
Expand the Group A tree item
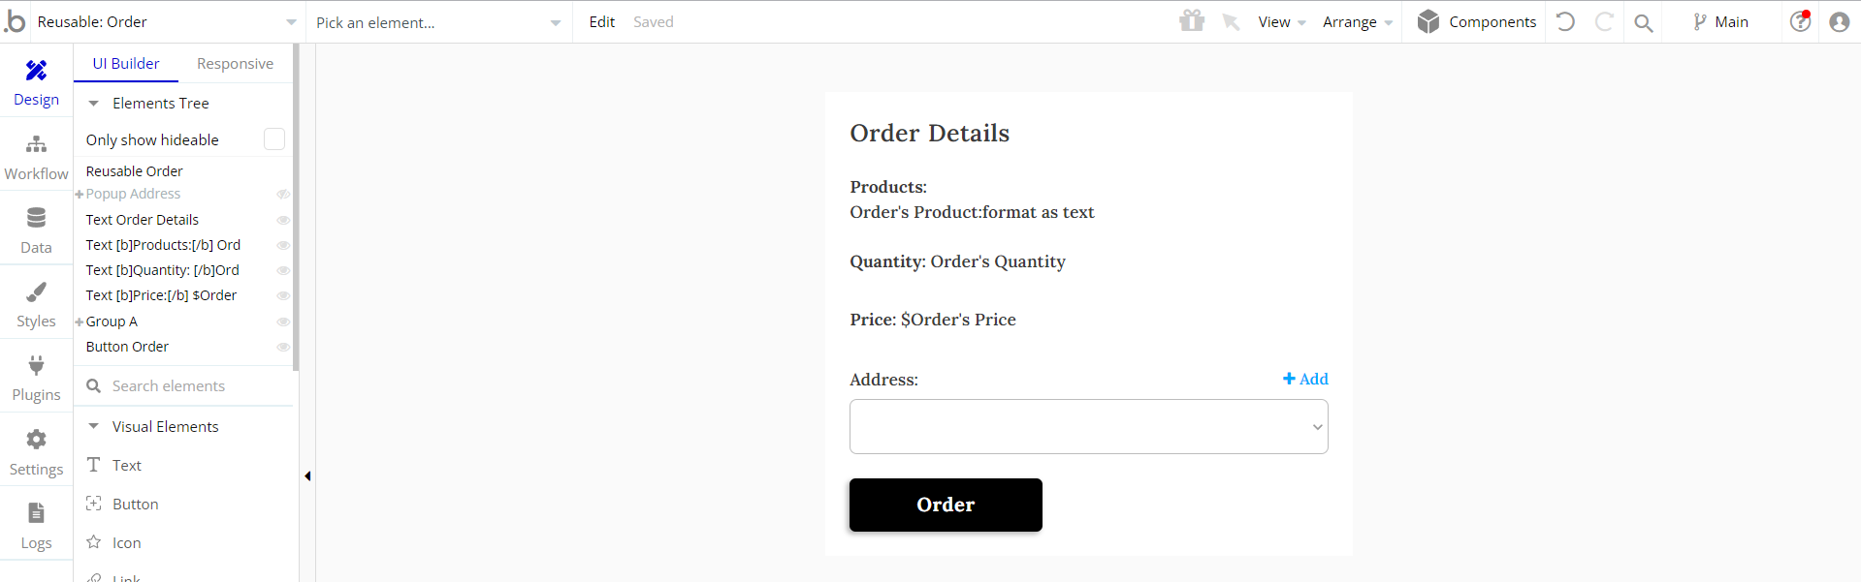click(80, 322)
